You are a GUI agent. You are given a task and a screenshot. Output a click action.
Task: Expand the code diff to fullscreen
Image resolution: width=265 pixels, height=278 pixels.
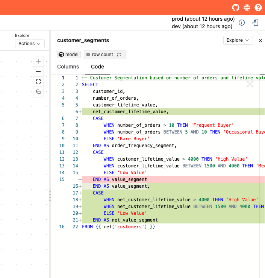point(250,84)
